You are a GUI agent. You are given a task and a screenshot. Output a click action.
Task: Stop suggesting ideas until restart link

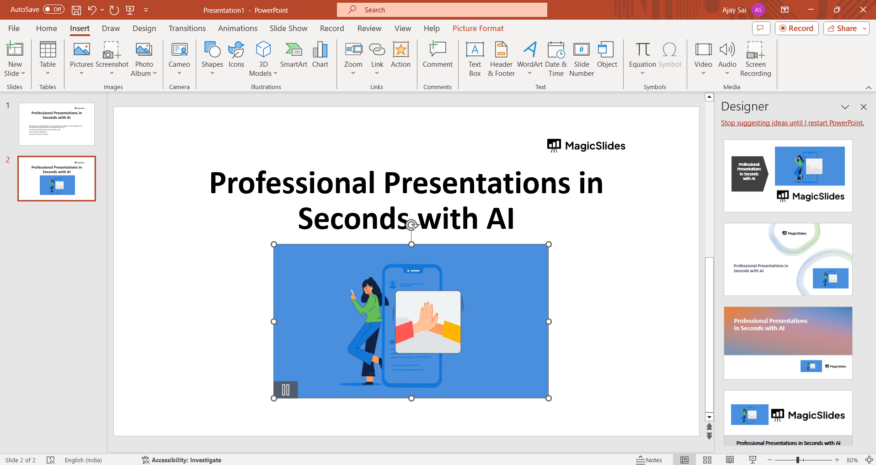click(x=792, y=123)
